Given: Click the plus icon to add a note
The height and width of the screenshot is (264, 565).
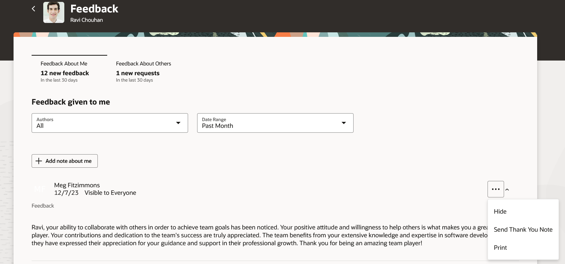Looking at the screenshot, I should click(39, 161).
